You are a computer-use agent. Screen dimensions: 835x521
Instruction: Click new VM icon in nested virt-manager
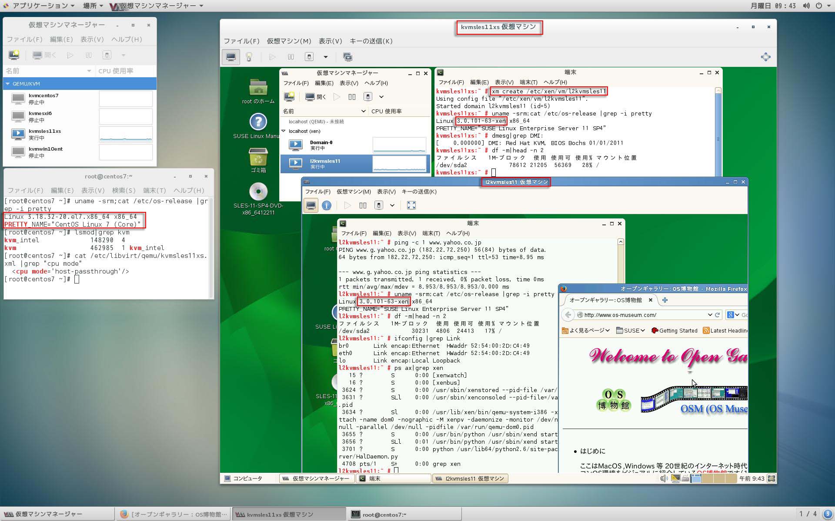point(289,97)
